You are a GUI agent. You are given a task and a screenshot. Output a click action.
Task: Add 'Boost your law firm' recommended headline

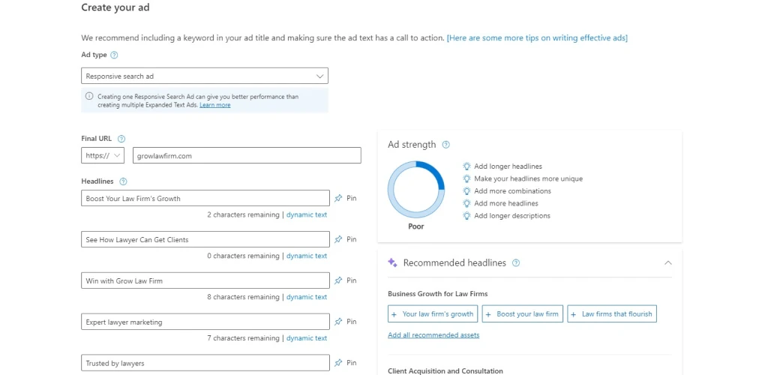point(523,313)
